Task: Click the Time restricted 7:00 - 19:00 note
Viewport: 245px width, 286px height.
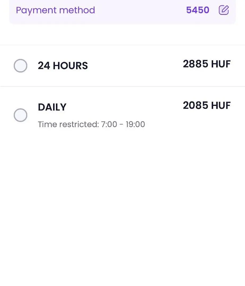Action: coord(91,124)
